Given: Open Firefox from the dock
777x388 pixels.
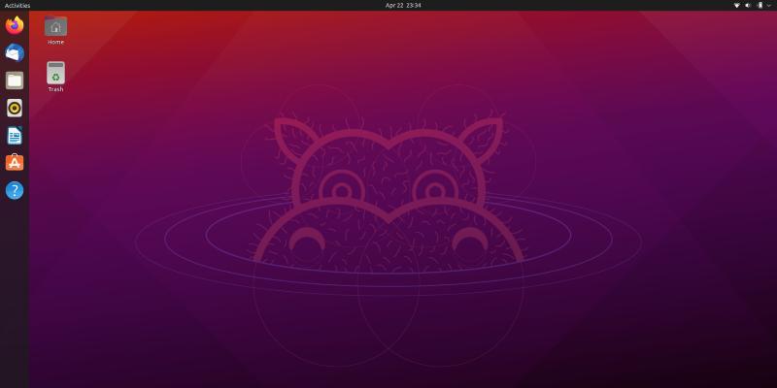Looking at the screenshot, I should click(x=15, y=25).
